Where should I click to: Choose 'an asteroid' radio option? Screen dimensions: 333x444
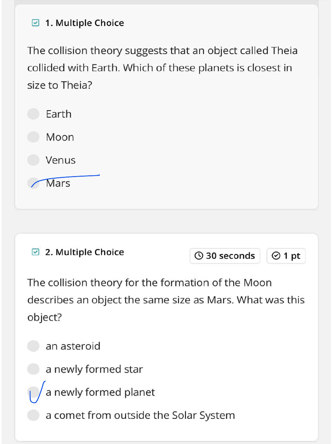click(33, 346)
